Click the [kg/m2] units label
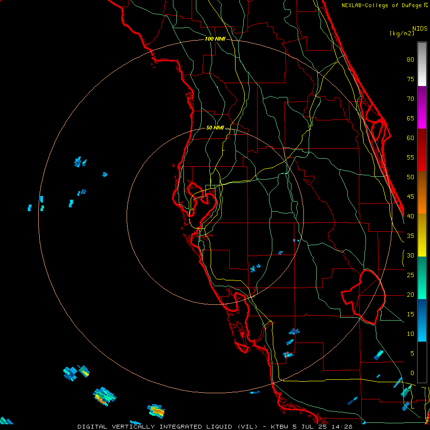 (402, 33)
